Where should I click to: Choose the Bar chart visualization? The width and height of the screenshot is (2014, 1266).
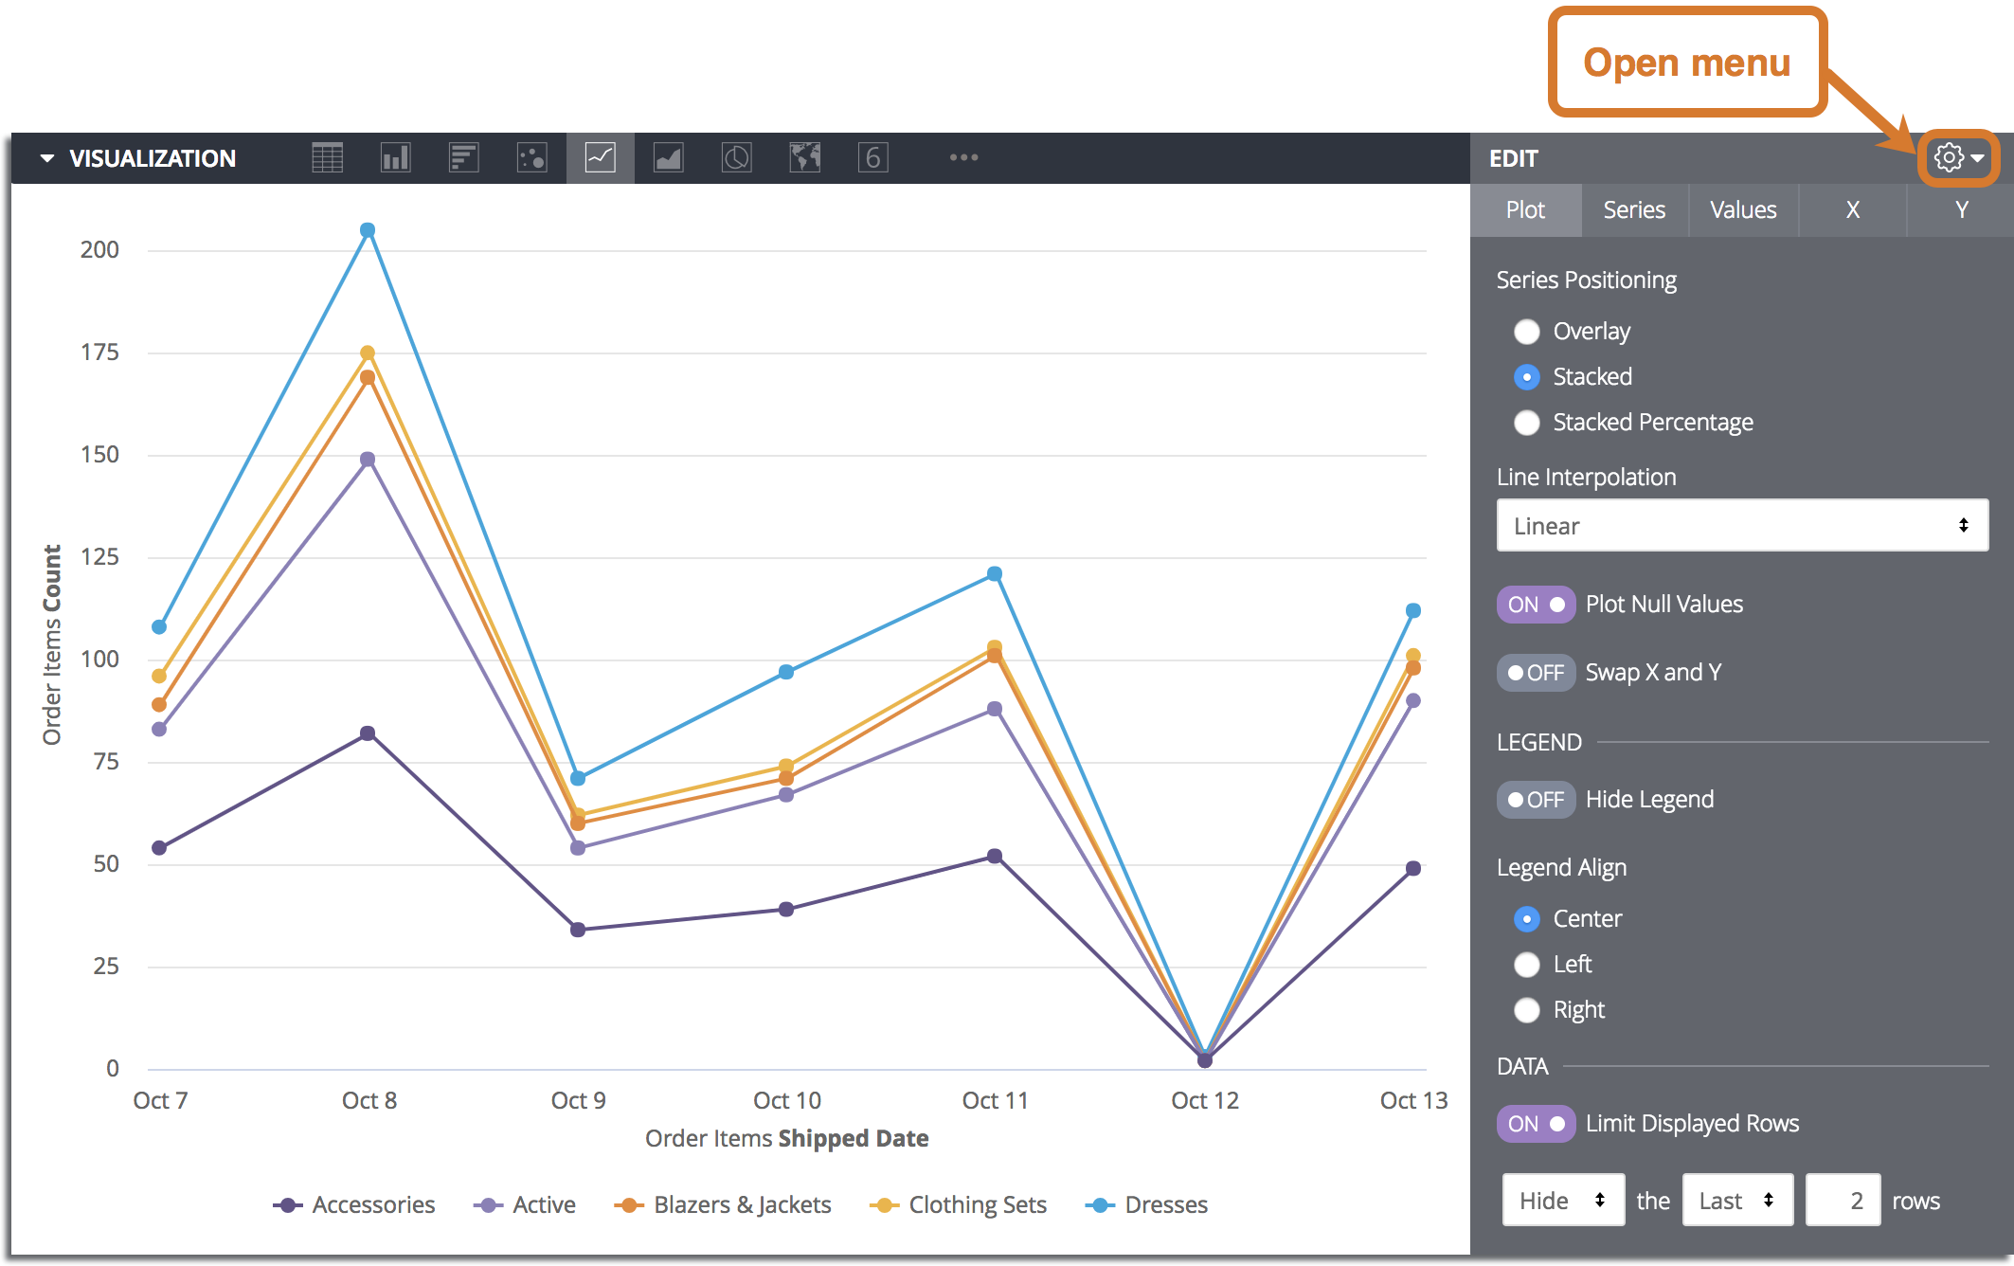[464, 157]
